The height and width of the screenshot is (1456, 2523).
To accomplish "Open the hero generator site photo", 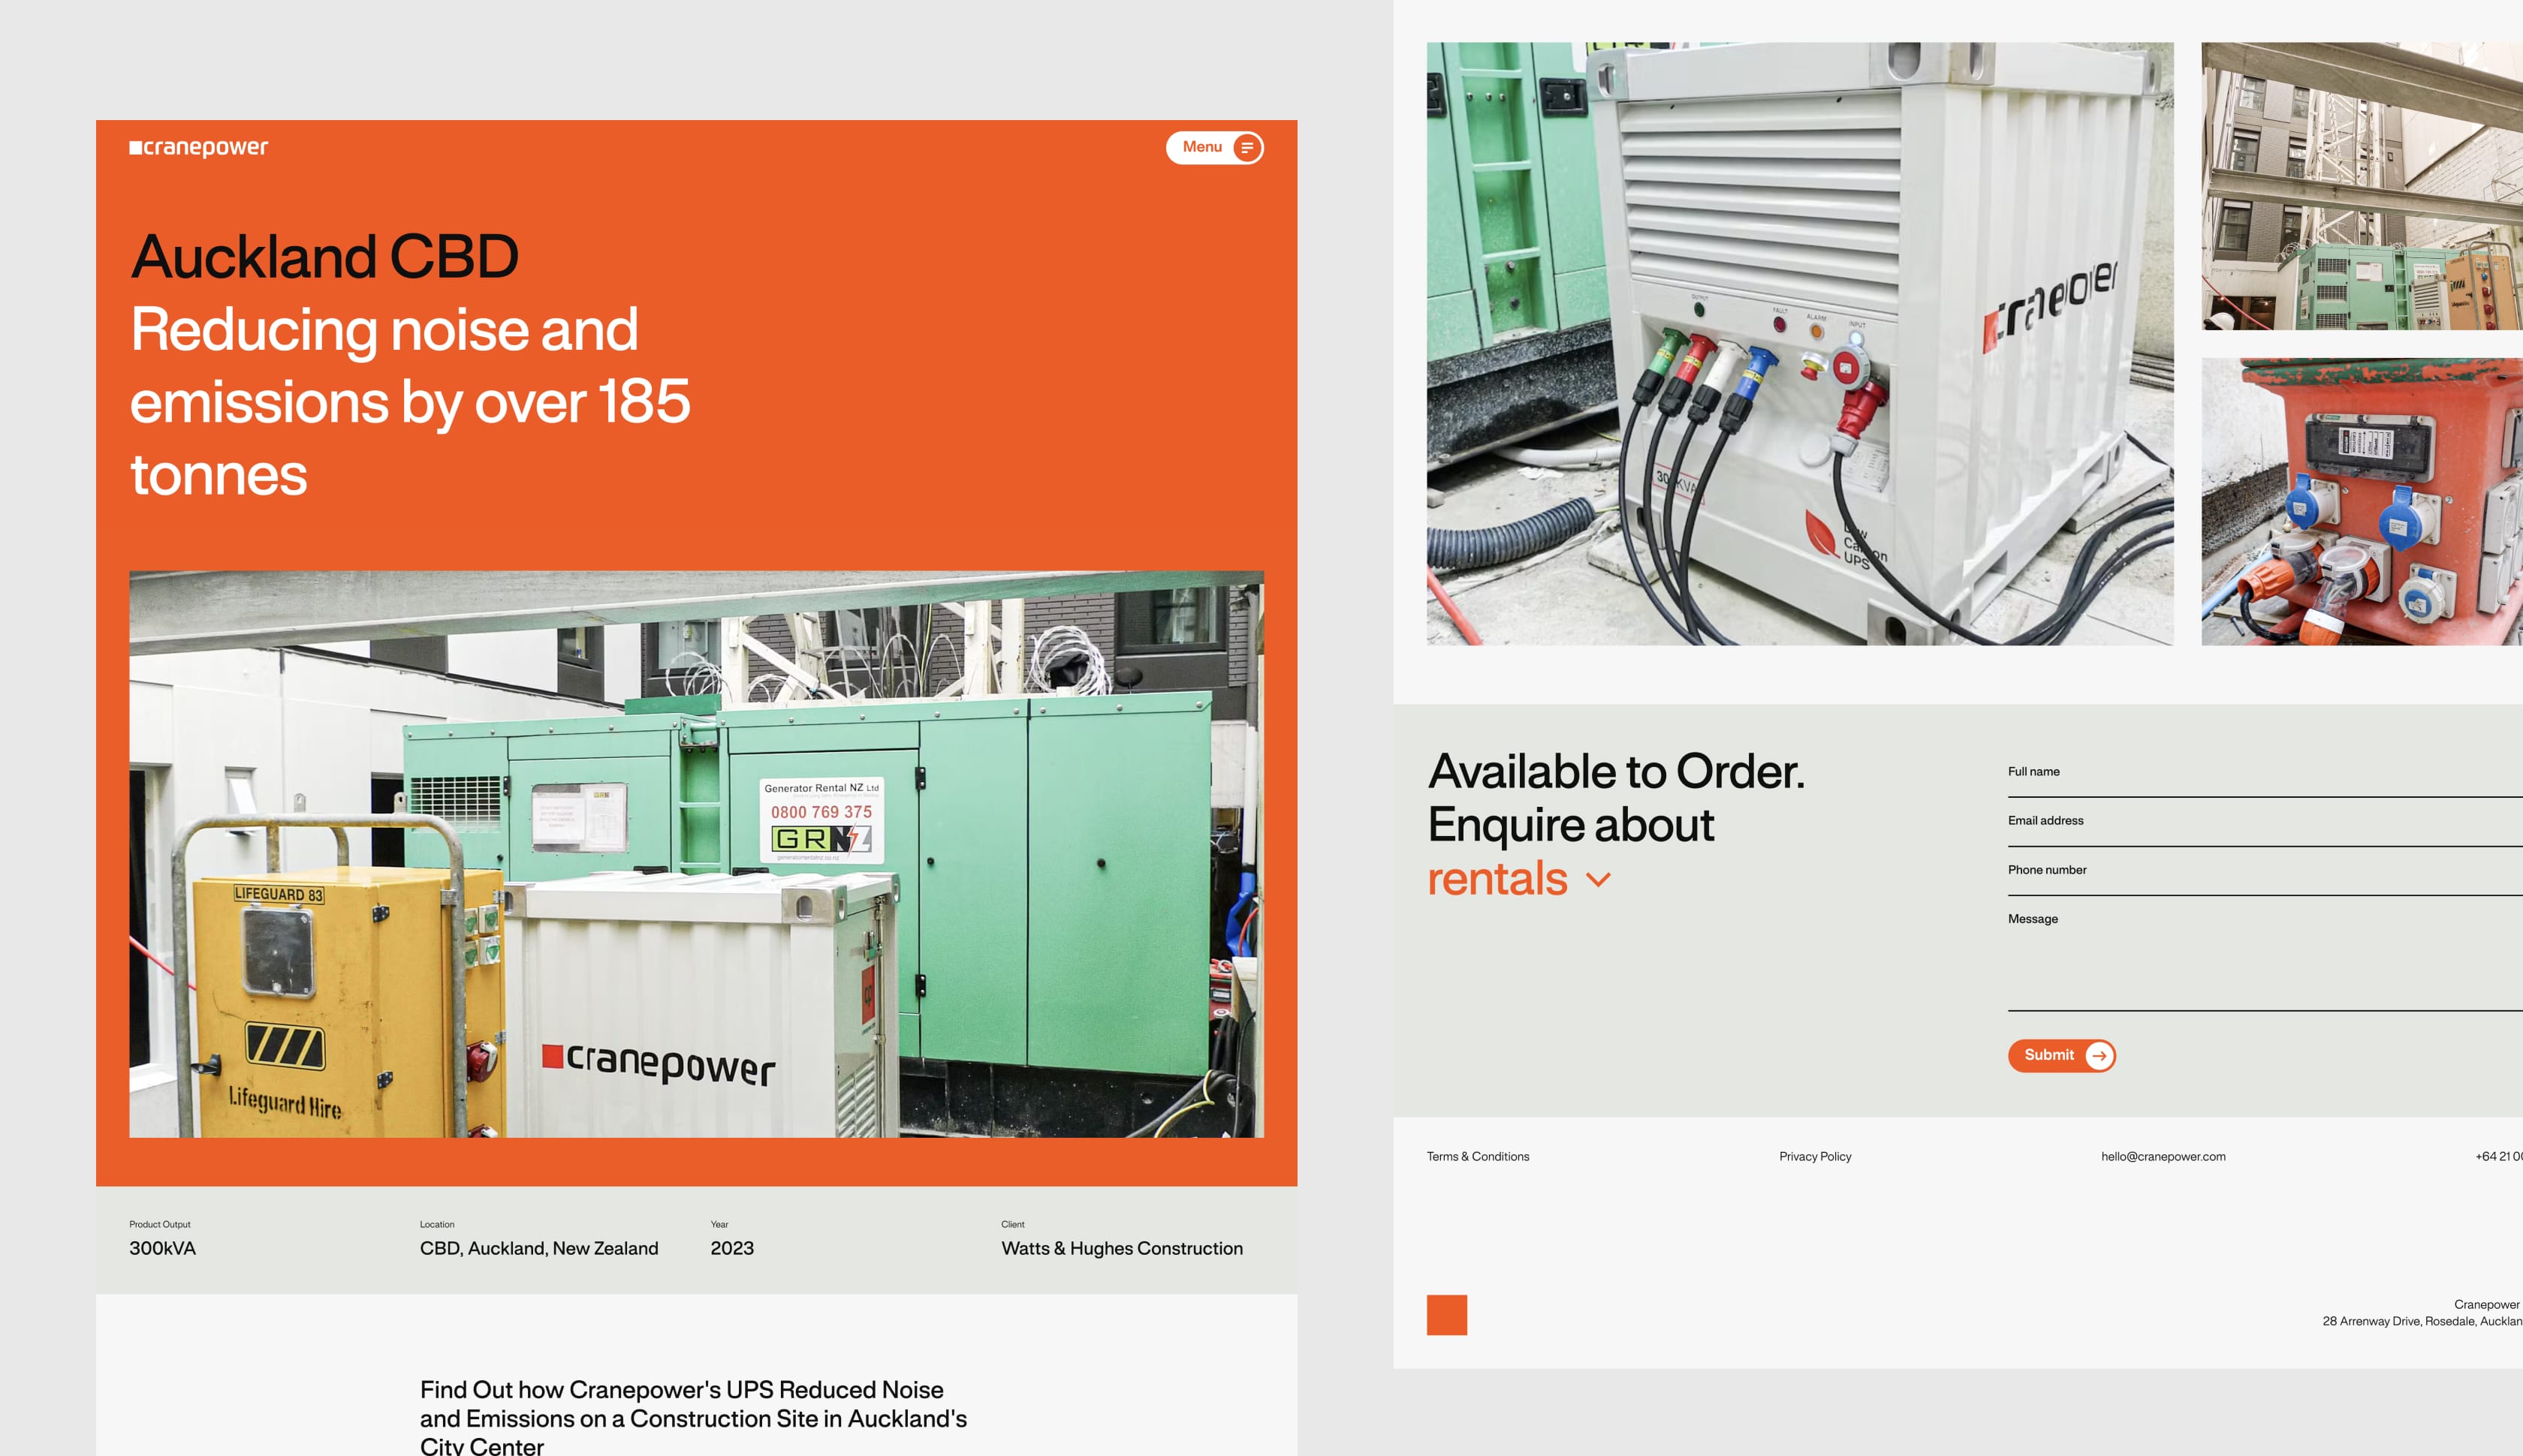I will coord(696,854).
